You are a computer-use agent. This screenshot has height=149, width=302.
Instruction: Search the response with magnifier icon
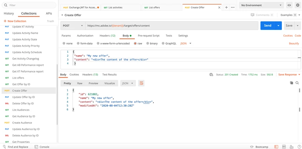tap(297, 83)
